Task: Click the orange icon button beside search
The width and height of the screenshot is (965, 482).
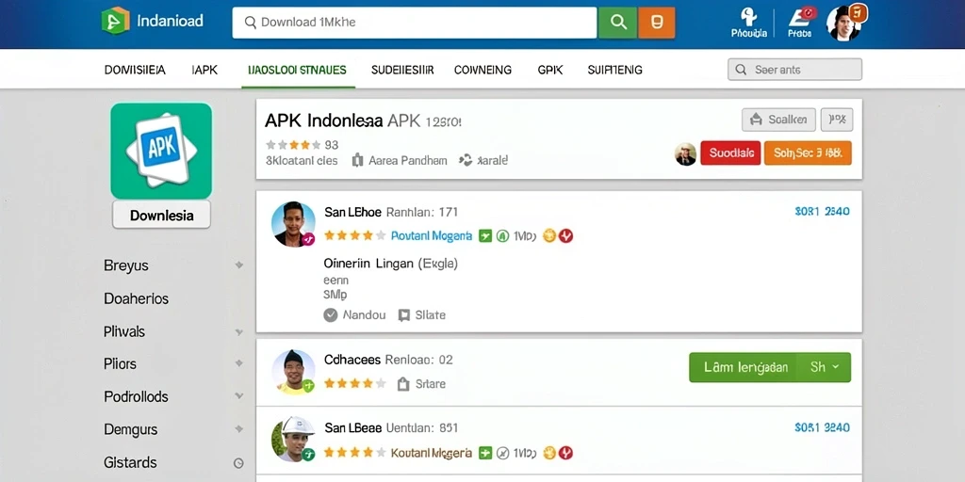Action: pos(657,23)
